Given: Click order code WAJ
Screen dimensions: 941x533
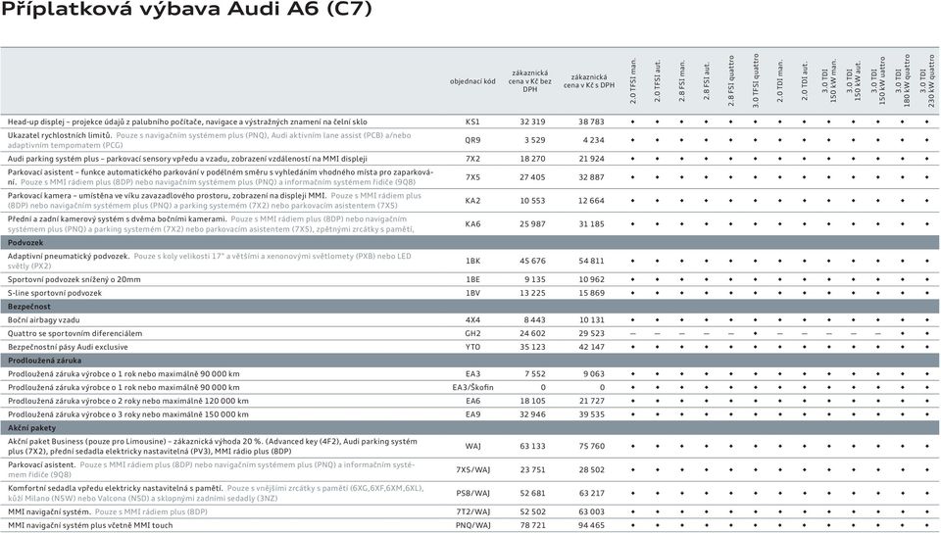Looking at the screenshot, I should tap(472, 447).
